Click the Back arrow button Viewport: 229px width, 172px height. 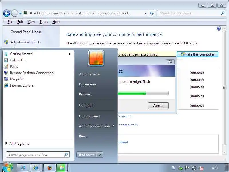[x=7, y=13]
